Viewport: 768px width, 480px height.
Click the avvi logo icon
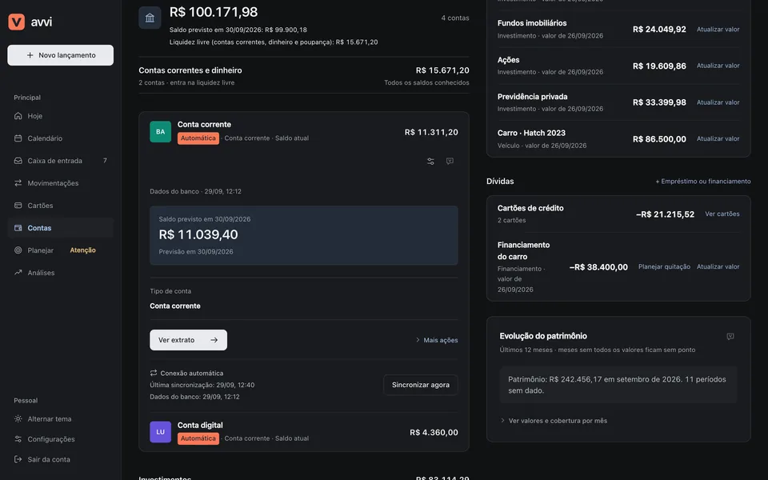pyautogui.click(x=16, y=22)
